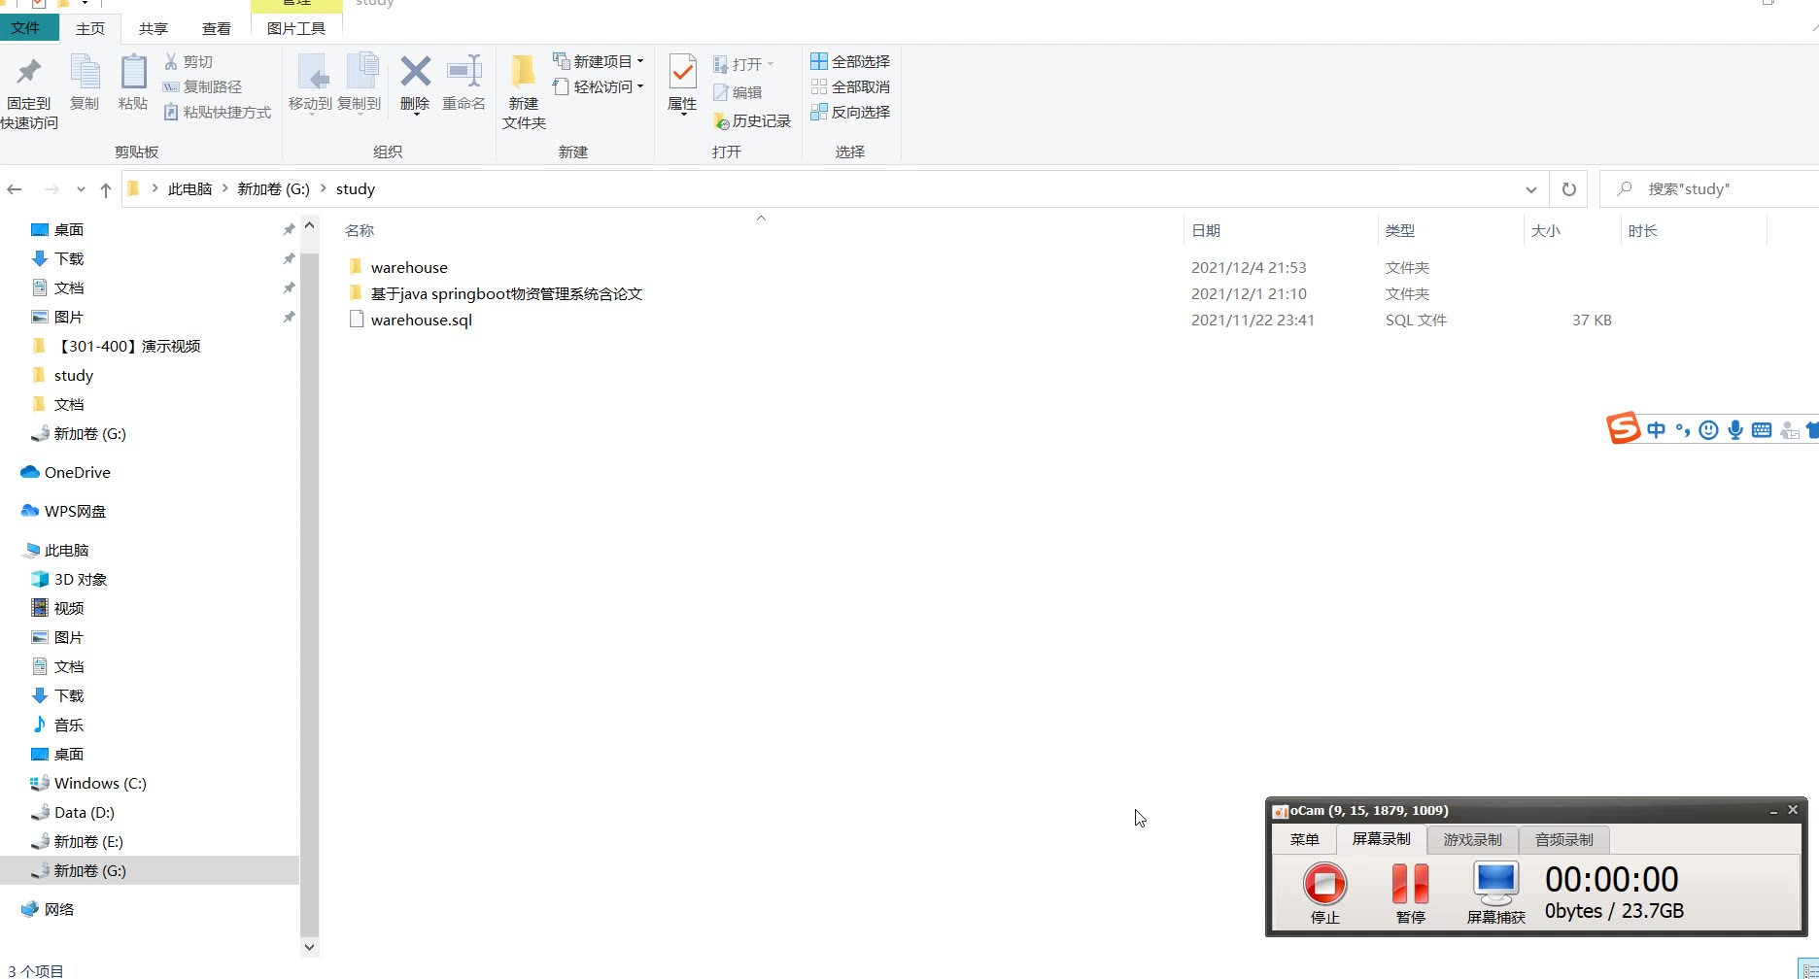1819x979 pixels.
Task: Click Sogou voice input microphone
Action: pyautogui.click(x=1735, y=429)
